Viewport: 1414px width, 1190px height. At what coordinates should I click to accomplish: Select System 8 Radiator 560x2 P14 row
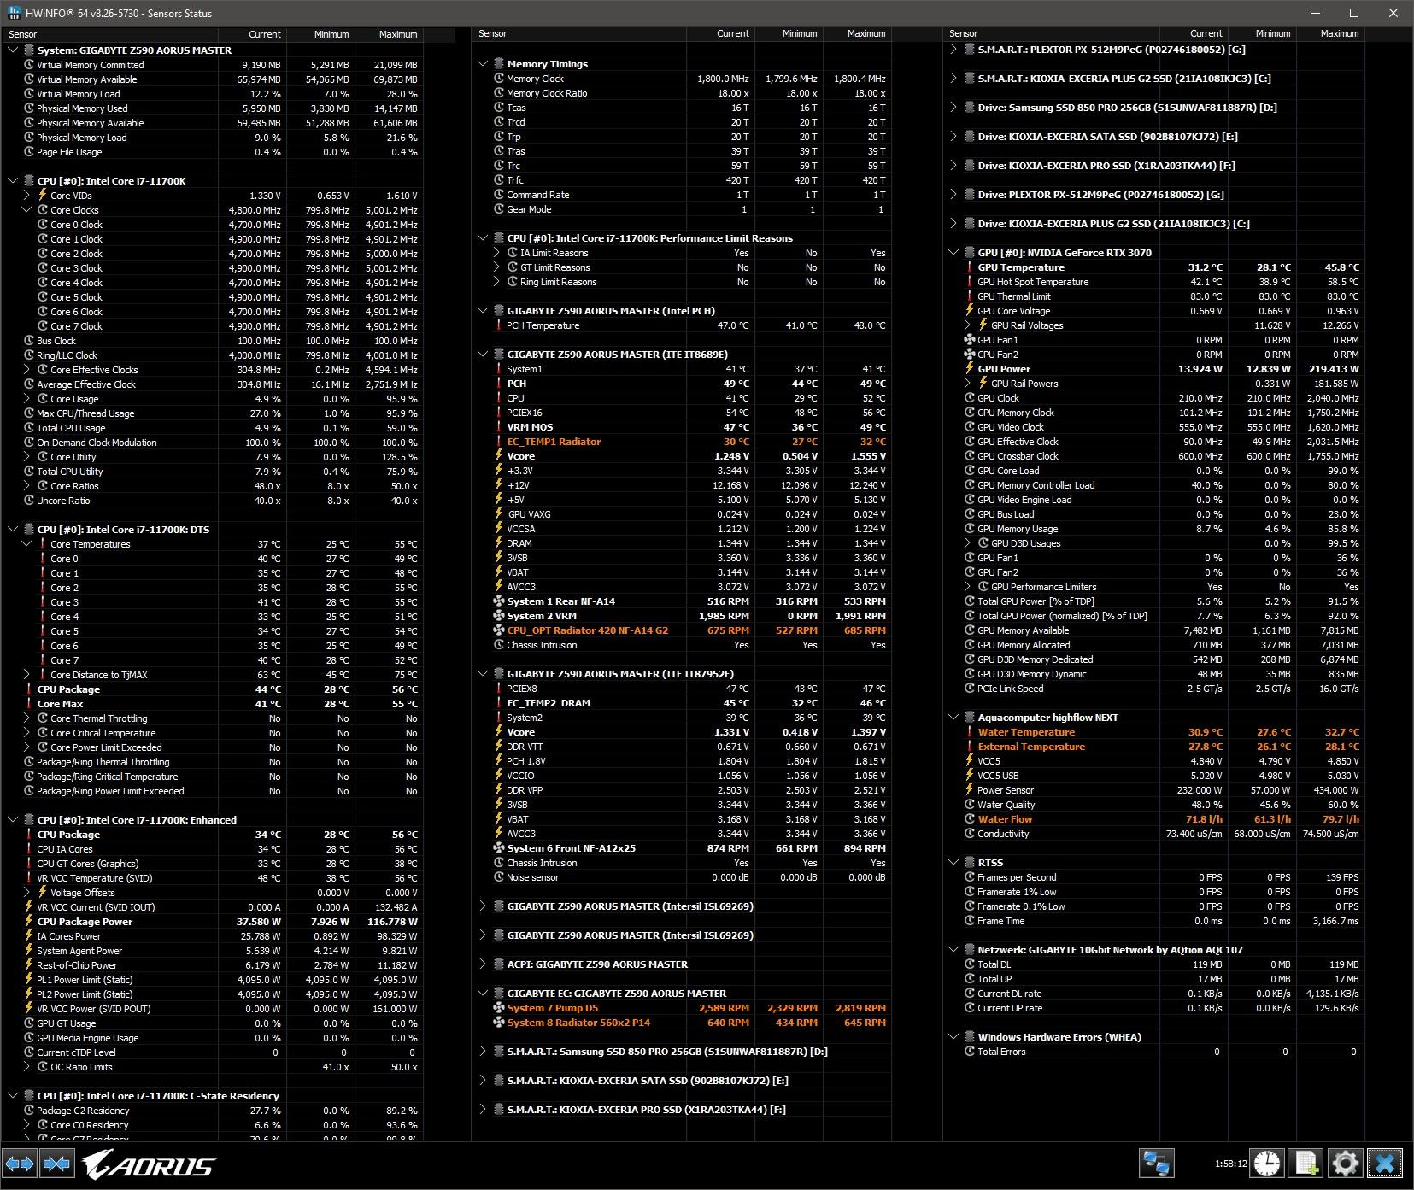tap(682, 1023)
